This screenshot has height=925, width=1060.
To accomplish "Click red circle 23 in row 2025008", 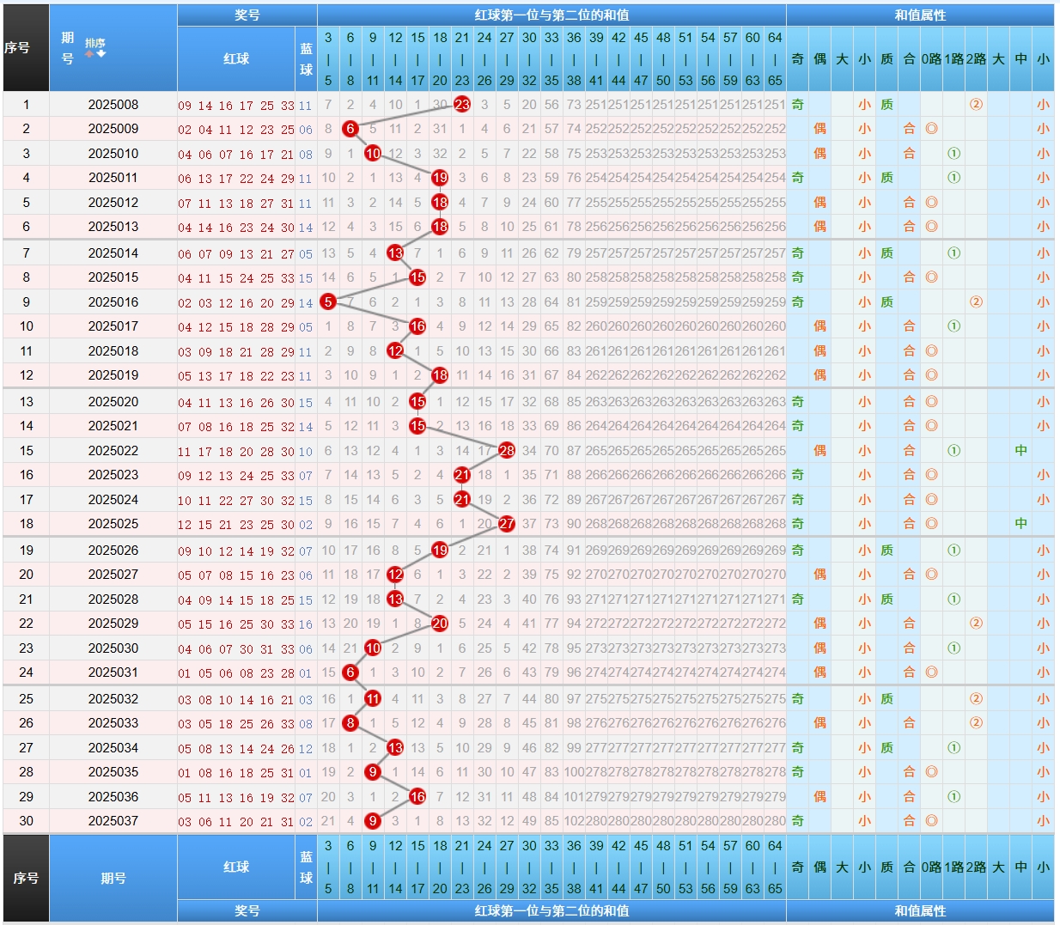I will 462,105.
